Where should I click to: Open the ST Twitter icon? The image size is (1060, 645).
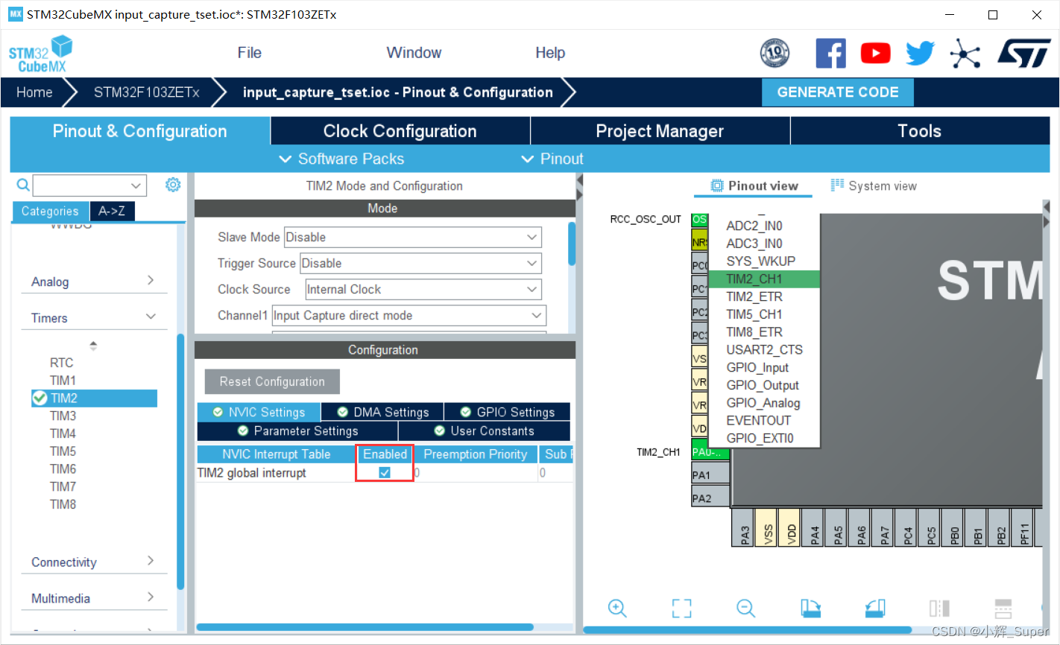coord(920,53)
